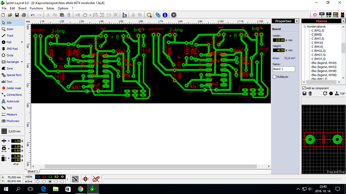Expand the Rectangle tool dropdown arrow
The width and height of the screenshot is (346, 194).
click(22, 62)
